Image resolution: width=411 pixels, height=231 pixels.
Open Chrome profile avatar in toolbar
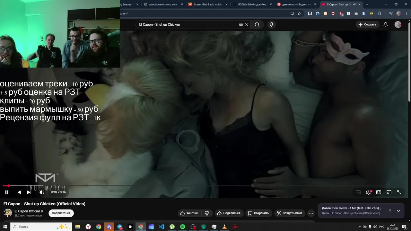point(398,13)
